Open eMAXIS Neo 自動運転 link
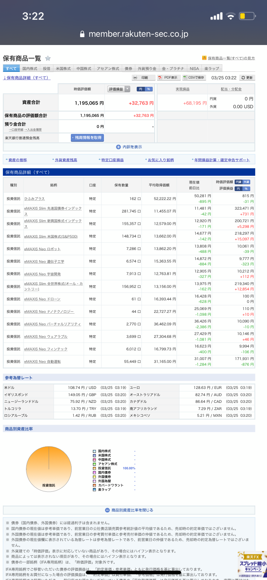Image resolution: width=267 pixels, height=580 pixels. [42, 361]
